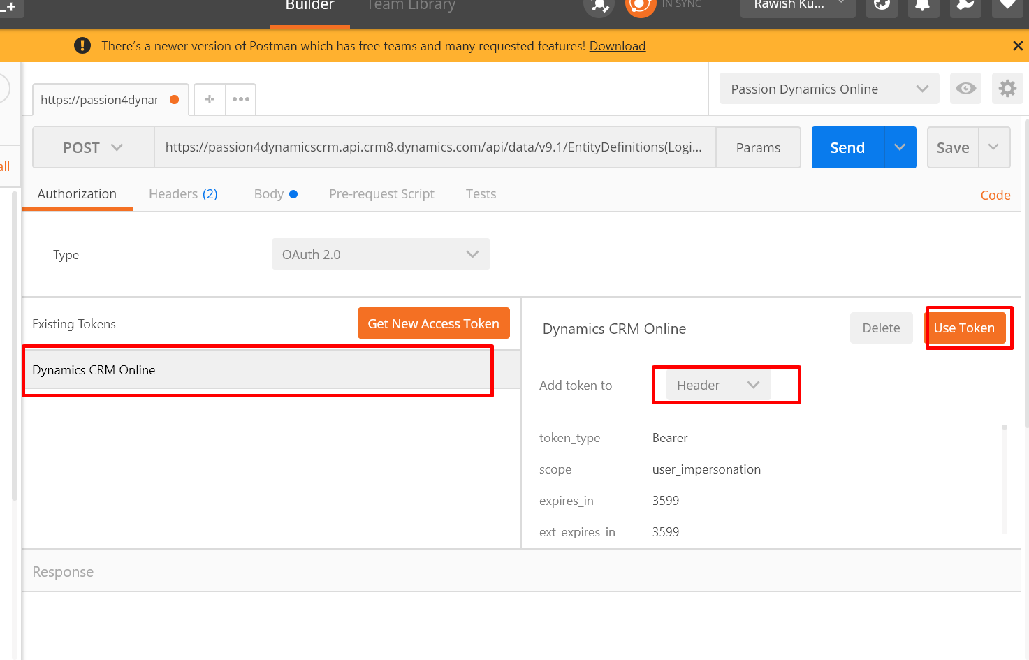This screenshot has height=660, width=1029.
Task: Add a new request tab
Action: [210, 99]
